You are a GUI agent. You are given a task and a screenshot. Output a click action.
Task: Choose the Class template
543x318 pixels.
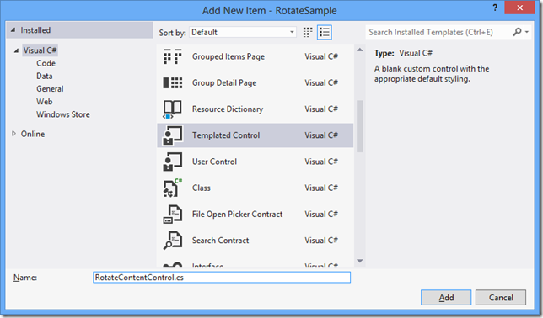255,188
